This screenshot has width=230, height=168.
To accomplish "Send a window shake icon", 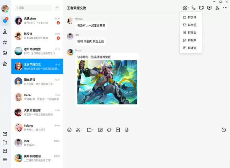I will point(109,130).
